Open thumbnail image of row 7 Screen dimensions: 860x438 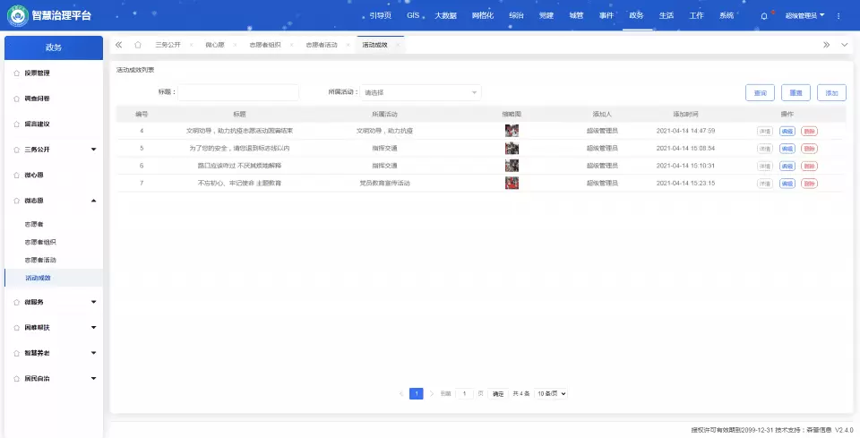[x=512, y=183]
